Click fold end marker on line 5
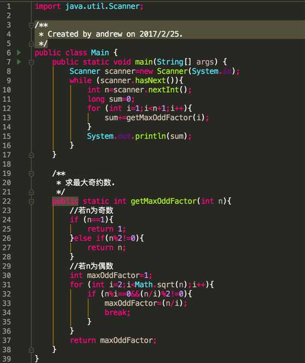Screen dimensions: 305x363 [x=31, y=43]
